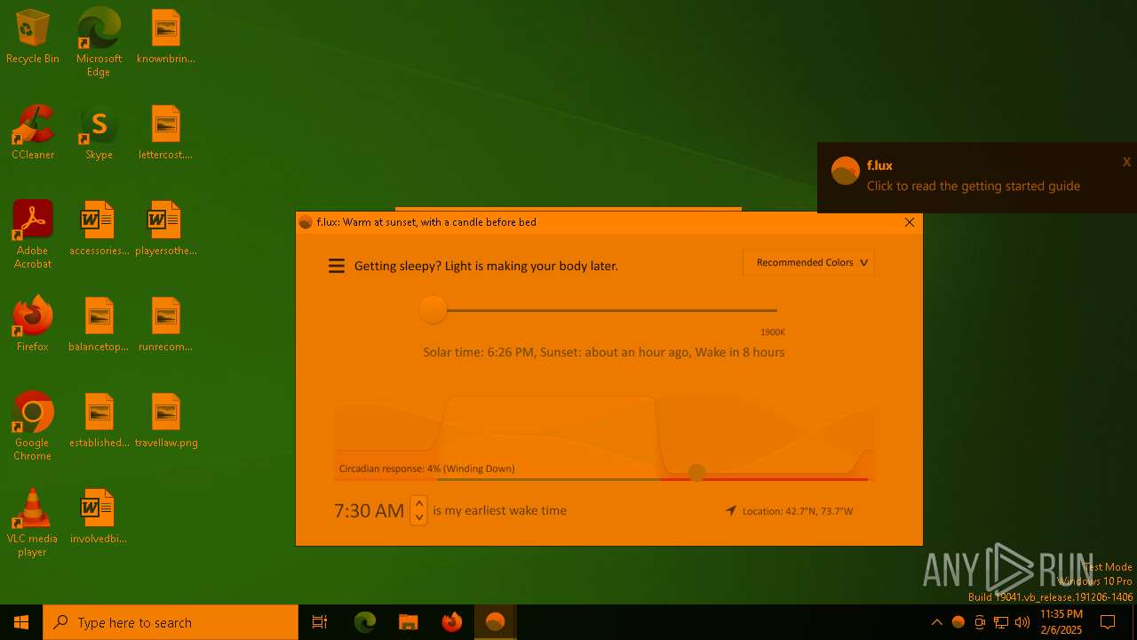Open the Recommended Colors dropdown
Image resolution: width=1137 pixels, height=640 pixels.
(808, 262)
